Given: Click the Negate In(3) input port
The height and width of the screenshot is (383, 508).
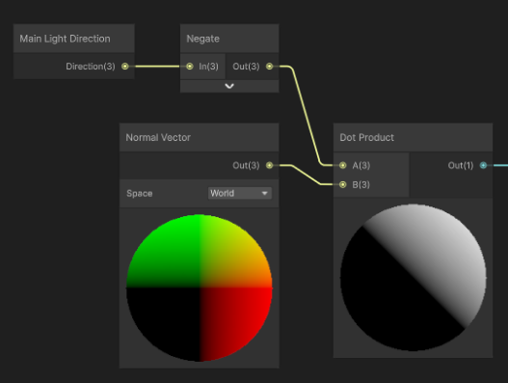Looking at the screenshot, I should tap(190, 67).
